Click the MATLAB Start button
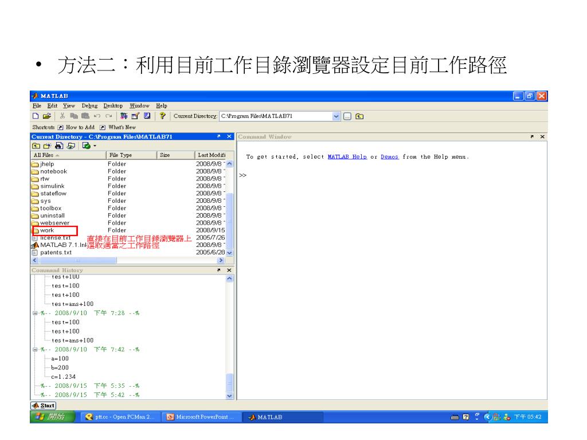587x440 pixels. (44, 406)
